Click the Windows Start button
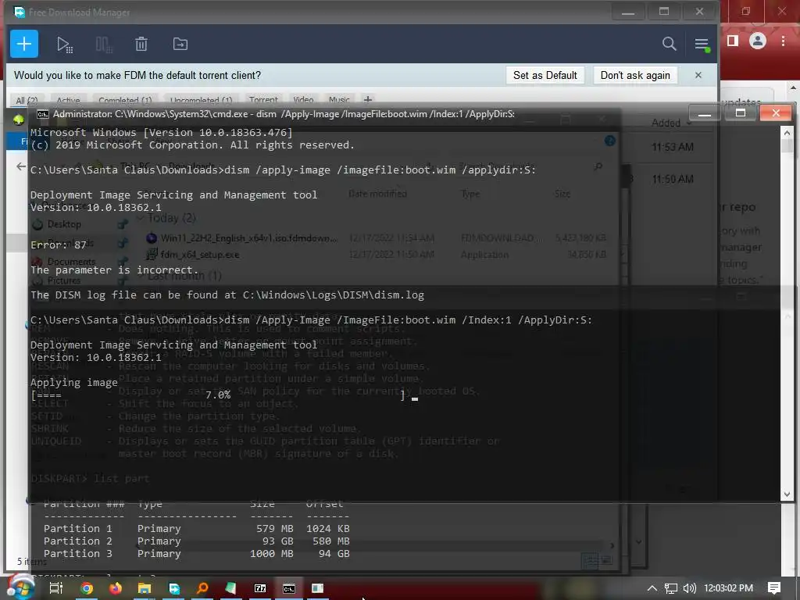The height and width of the screenshot is (600, 800). click(x=20, y=587)
